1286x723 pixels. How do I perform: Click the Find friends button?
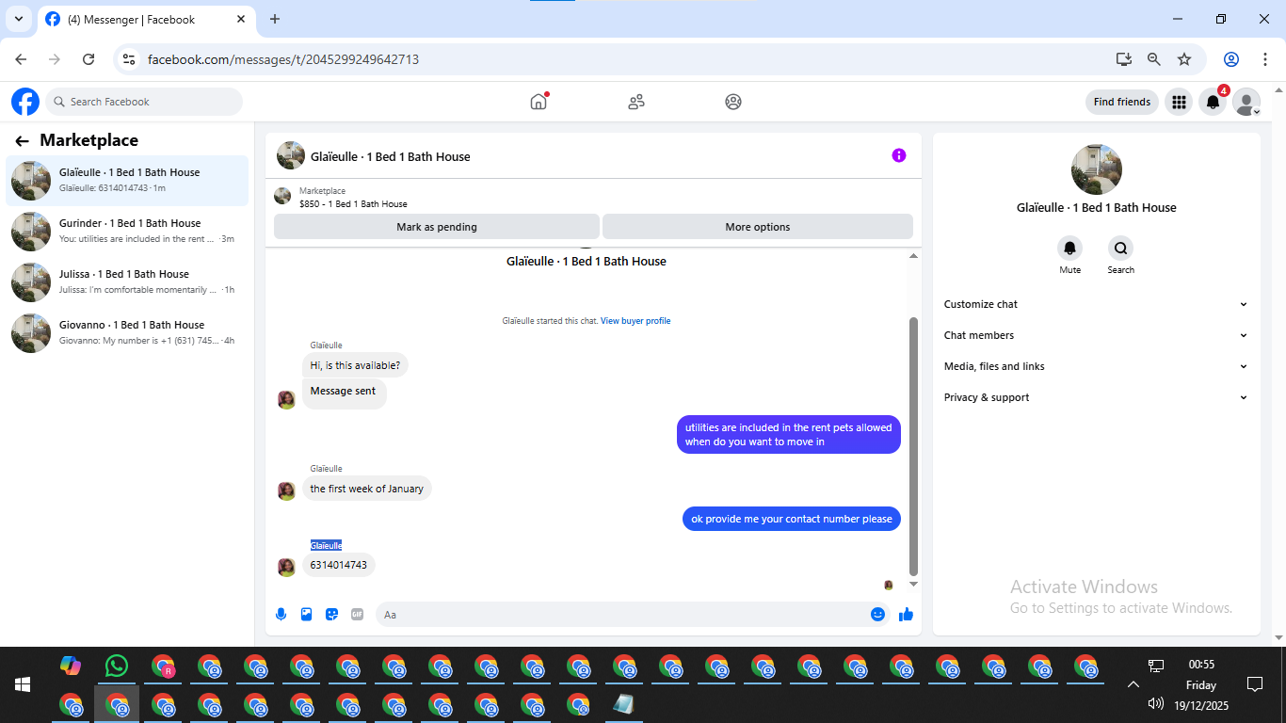click(1122, 102)
